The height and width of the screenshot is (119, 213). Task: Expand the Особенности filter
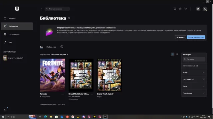(194, 79)
